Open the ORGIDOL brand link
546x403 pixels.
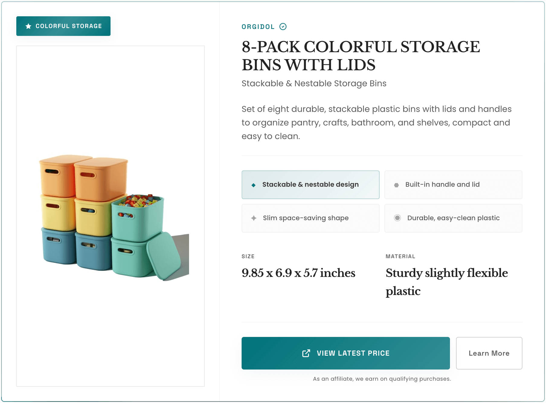click(x=258, y=27)
